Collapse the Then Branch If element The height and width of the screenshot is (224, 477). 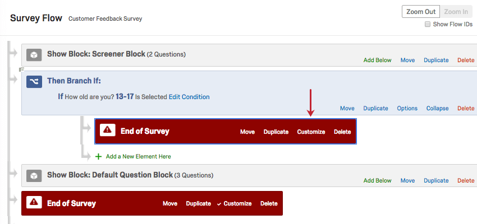(437, 108)
